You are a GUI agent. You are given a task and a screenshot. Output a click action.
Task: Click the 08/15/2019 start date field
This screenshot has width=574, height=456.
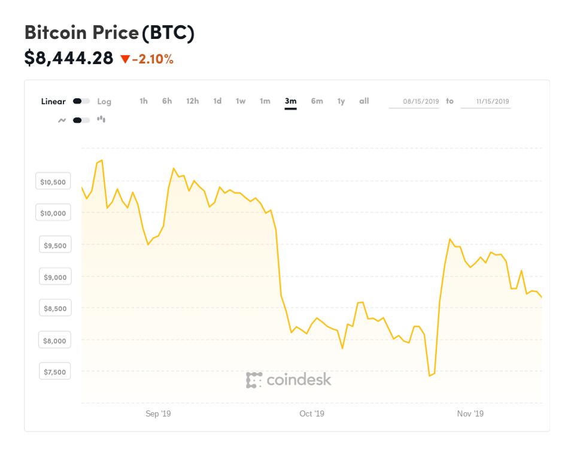coord(414,101)
